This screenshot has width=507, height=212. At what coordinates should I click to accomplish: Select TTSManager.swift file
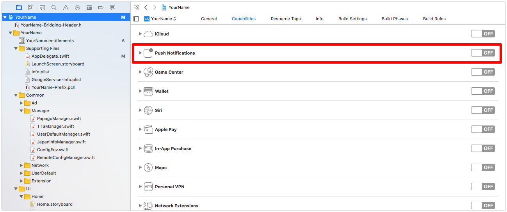tap(55, 126)
